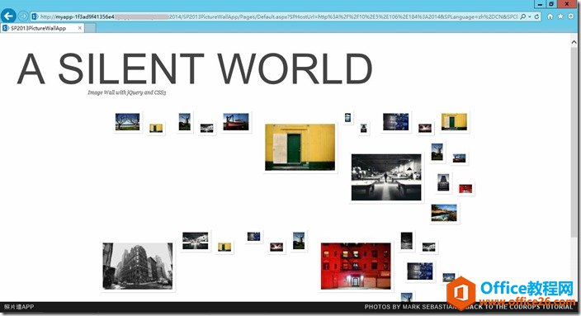Click the refresh icon in address bar

536,17
